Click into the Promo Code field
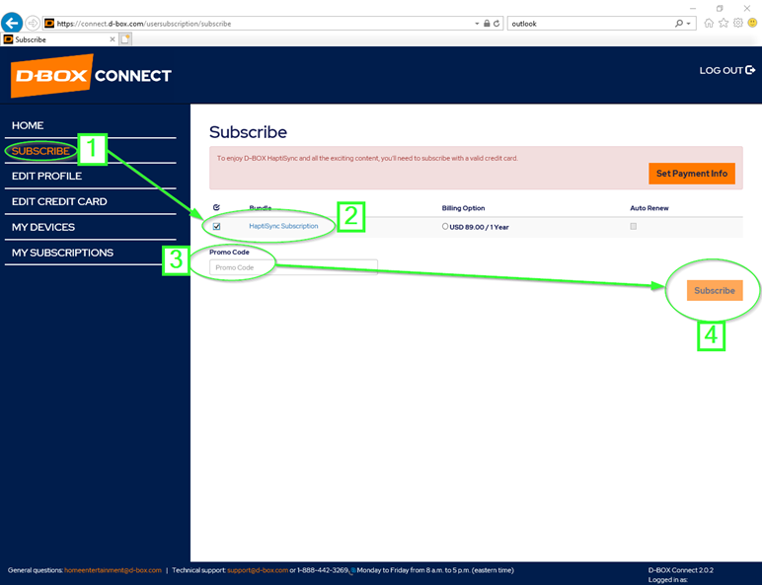 tap(293, 267)
